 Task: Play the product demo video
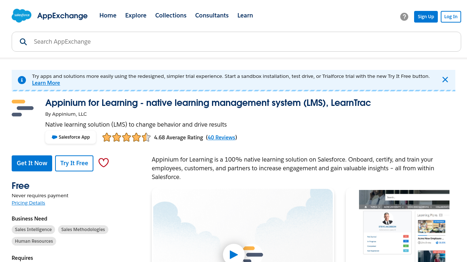[234, 254]
